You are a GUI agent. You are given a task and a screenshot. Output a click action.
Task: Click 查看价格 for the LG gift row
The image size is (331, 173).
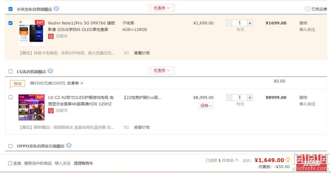click(x=142, y=127)
